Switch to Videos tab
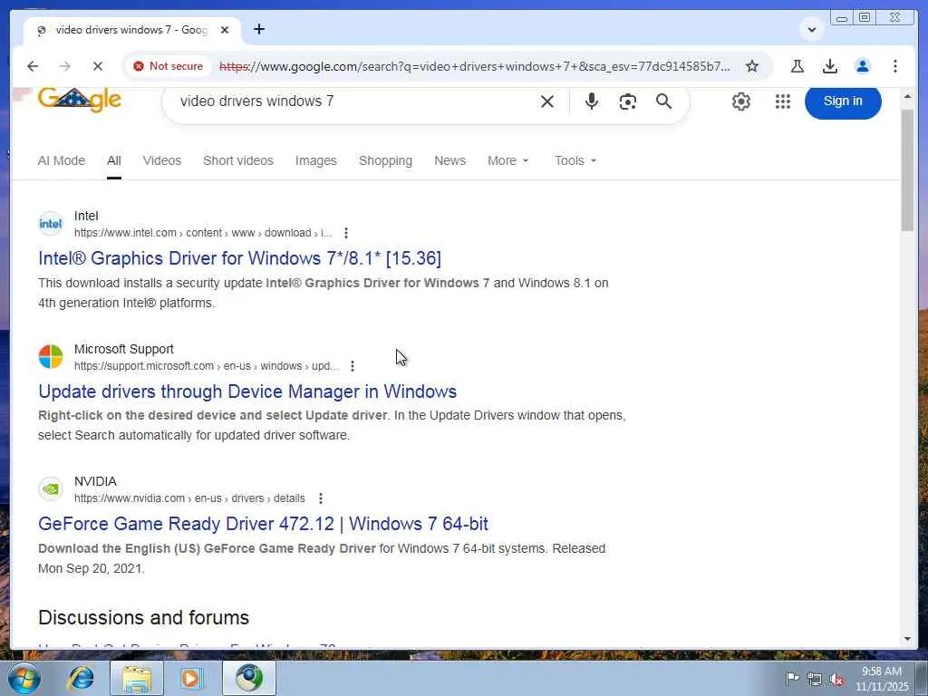928x696 pixels. [x=161, y=160]
